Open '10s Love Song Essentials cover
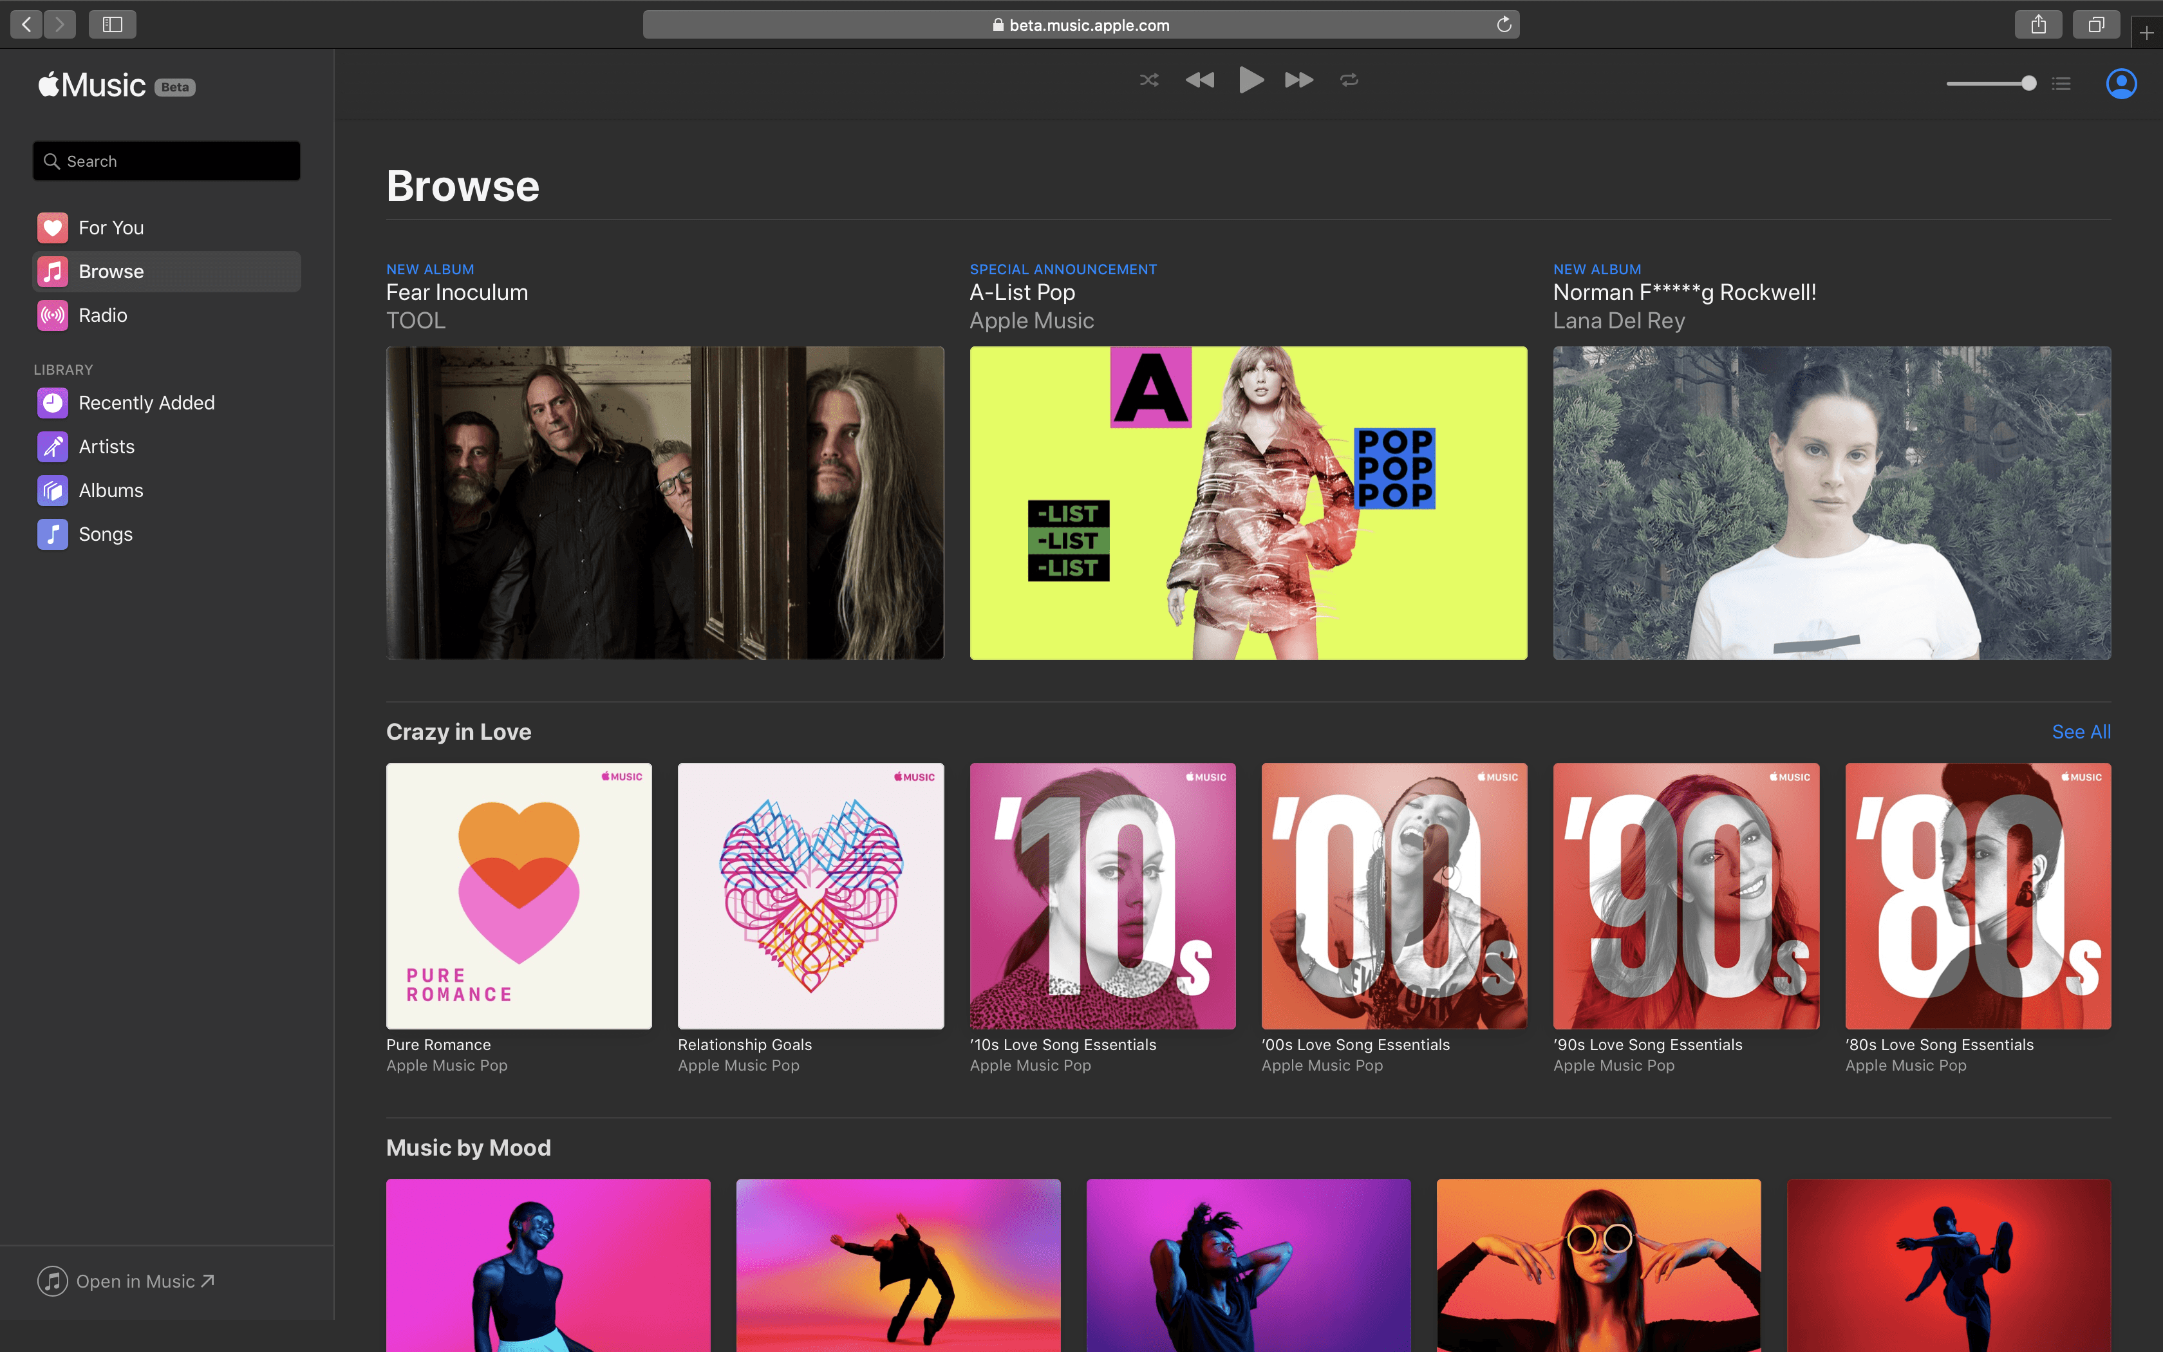 pyautogui.click(x=1103, y=896)
